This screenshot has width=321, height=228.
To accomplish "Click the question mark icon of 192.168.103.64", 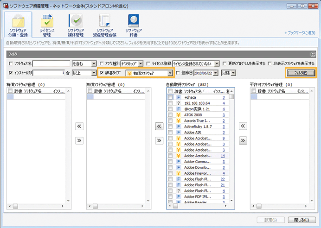I will [179, 103].
